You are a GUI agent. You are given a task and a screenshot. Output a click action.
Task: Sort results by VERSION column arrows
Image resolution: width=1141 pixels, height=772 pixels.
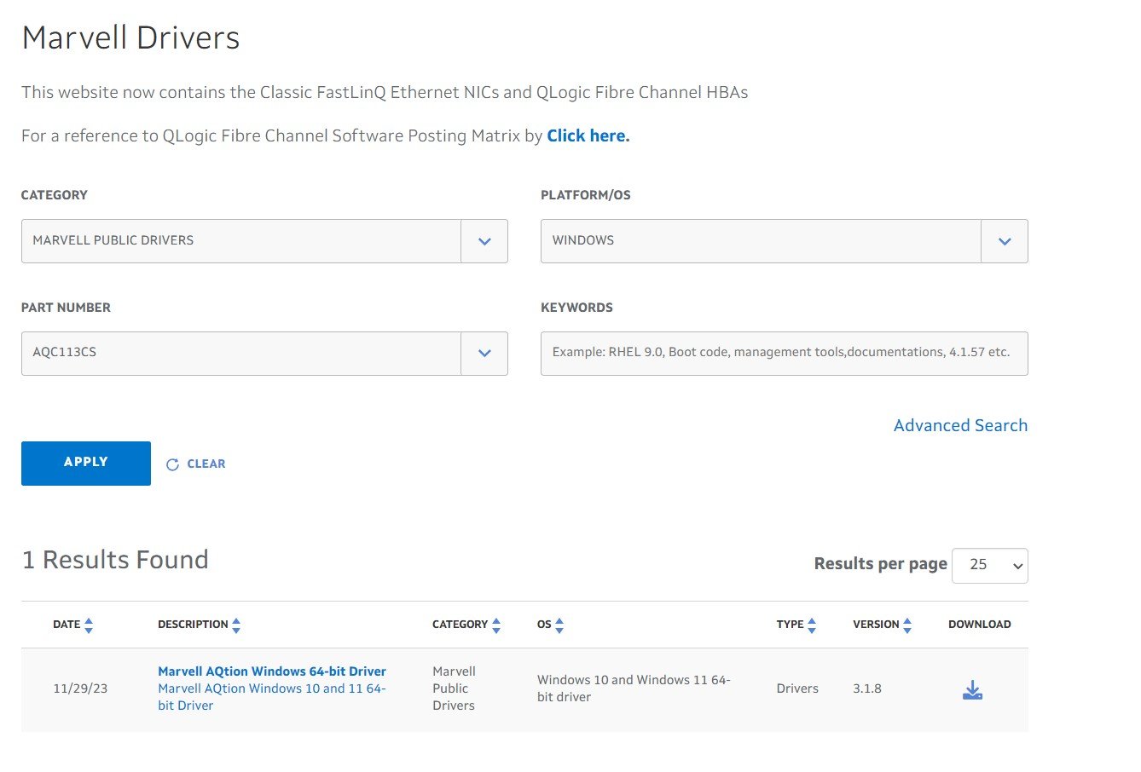[x=907, y=625]
